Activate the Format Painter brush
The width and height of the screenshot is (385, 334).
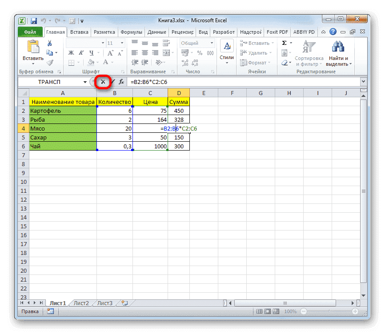pyautogui.click(x=50, y=62)
